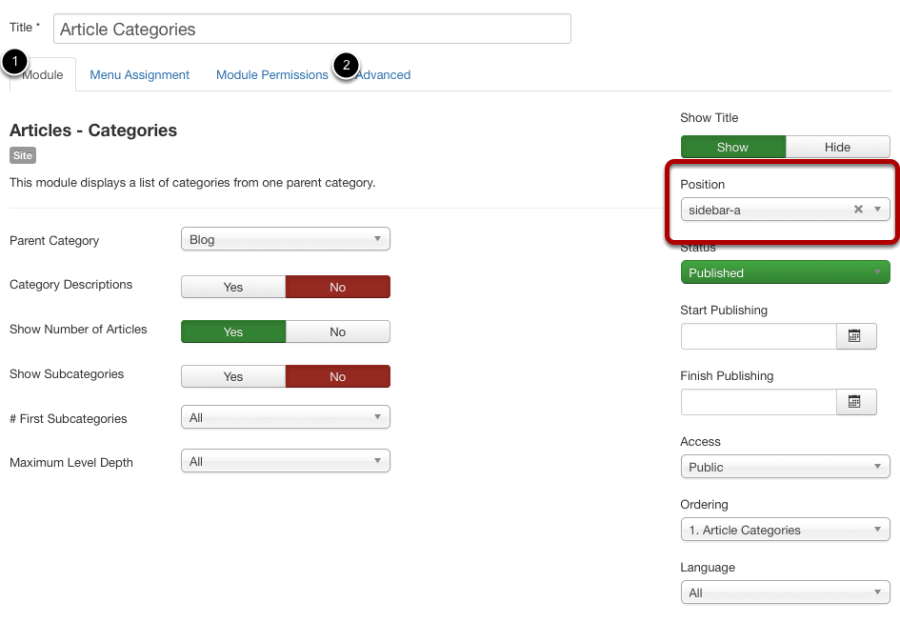
Task: Open the Published status dropdown
Action: point(785,272)
